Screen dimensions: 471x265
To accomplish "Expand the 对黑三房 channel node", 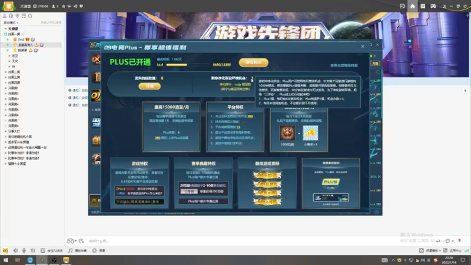I will click(5, 77).
